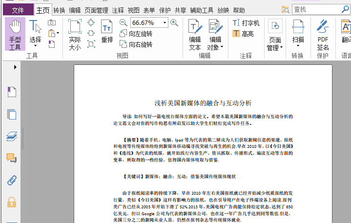Click the snapshot camera icon
The image size is (351, 223).
[x=52, y=22]
